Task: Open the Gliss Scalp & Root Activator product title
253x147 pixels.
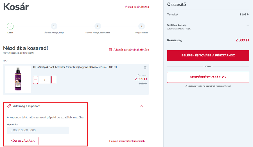Action: (x=75, y=67)
